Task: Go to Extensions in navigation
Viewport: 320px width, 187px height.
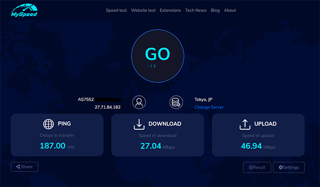Action: click(170, 11)
